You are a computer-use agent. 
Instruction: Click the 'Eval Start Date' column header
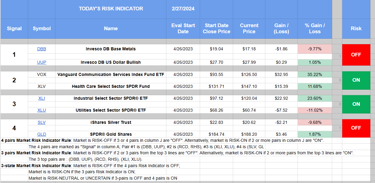183,28
